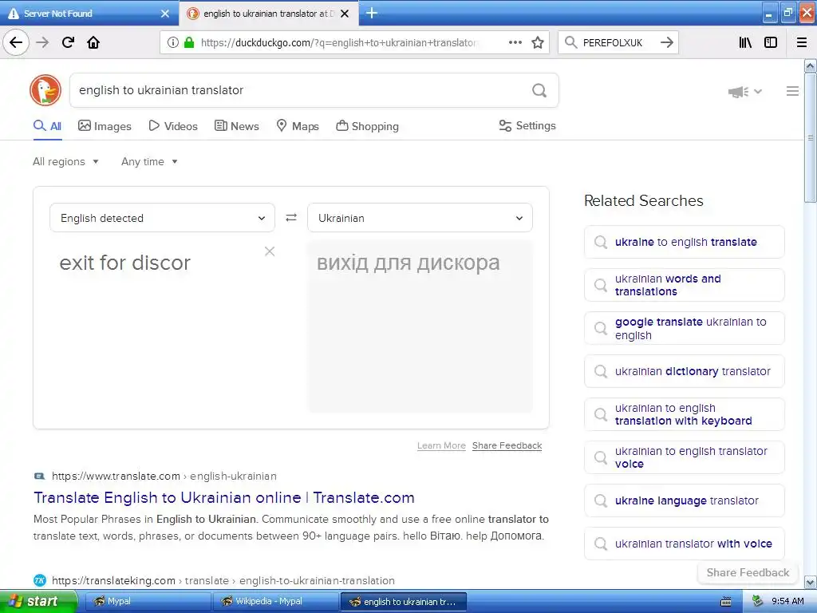817x613 pixels.
Task: Switch to News results
Action: 236,126
